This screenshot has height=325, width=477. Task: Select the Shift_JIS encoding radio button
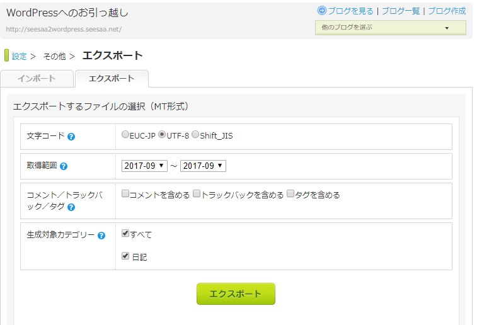tap(195, 135)
